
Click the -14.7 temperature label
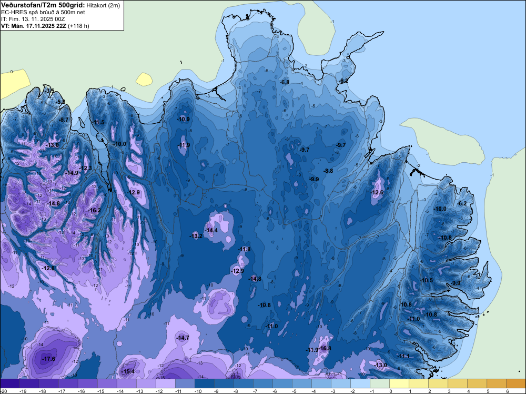(x=183, y=338)
